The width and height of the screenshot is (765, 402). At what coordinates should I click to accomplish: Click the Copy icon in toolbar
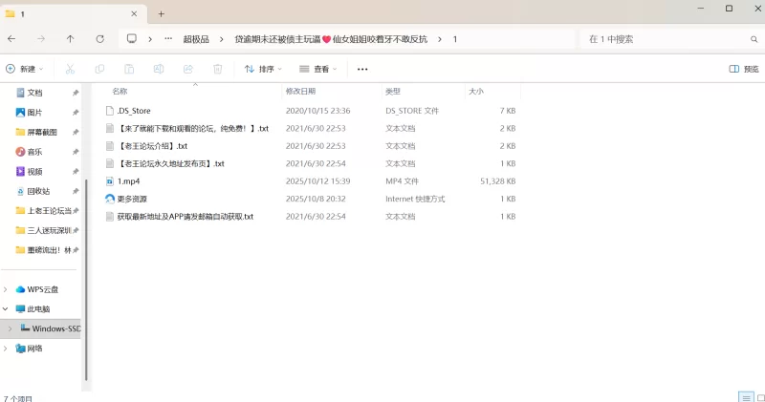coord(99,69)
